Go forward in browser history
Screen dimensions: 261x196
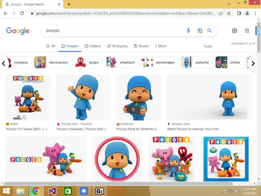14,13
